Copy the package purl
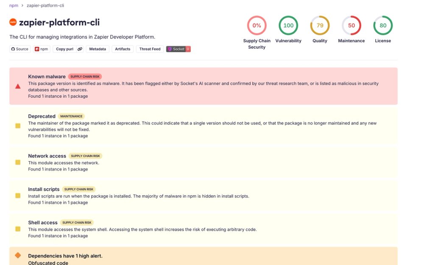Screen dimensions: 424x265 tap(64, 49)
